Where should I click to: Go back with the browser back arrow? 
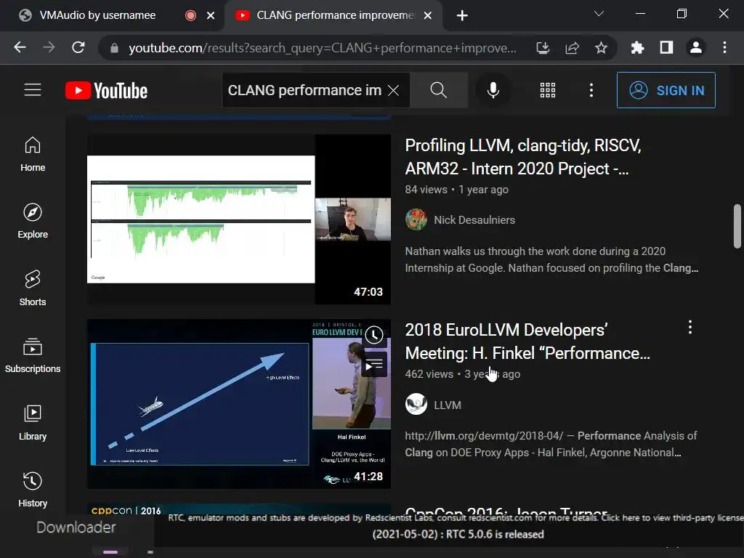[x=20, y=47]
